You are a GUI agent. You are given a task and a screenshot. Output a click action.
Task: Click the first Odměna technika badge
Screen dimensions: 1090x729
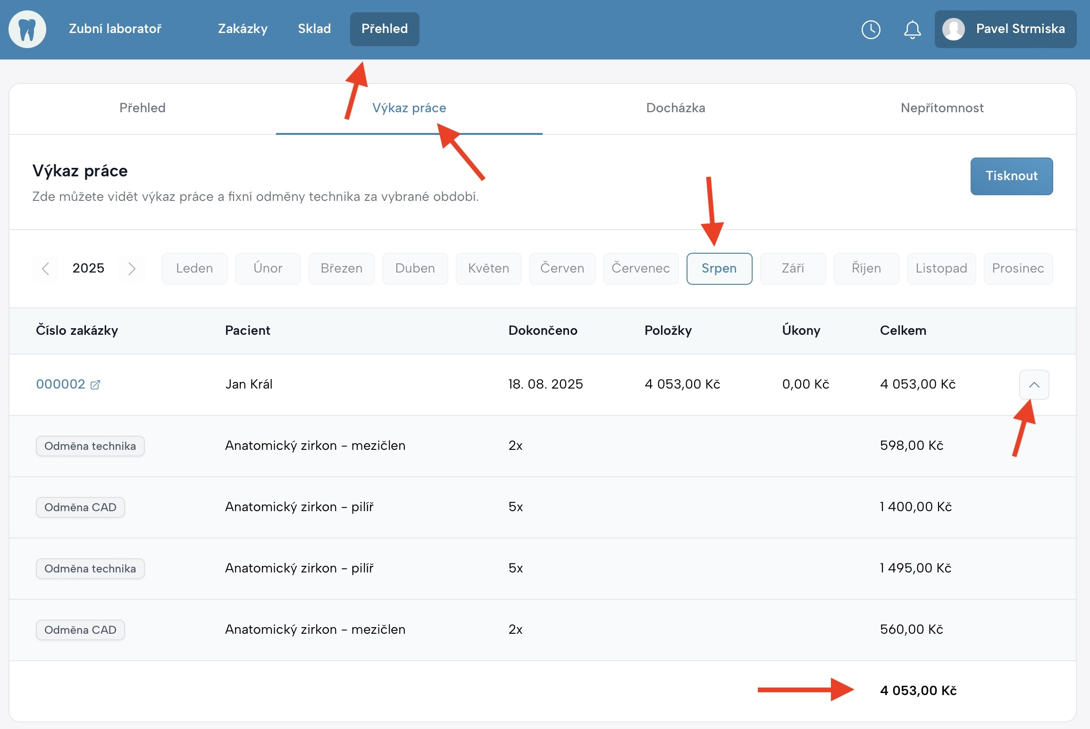90,446
